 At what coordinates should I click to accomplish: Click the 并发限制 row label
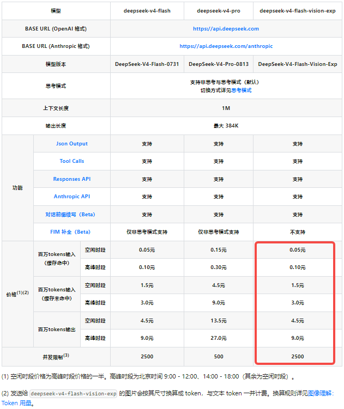[x=56, y=357]
